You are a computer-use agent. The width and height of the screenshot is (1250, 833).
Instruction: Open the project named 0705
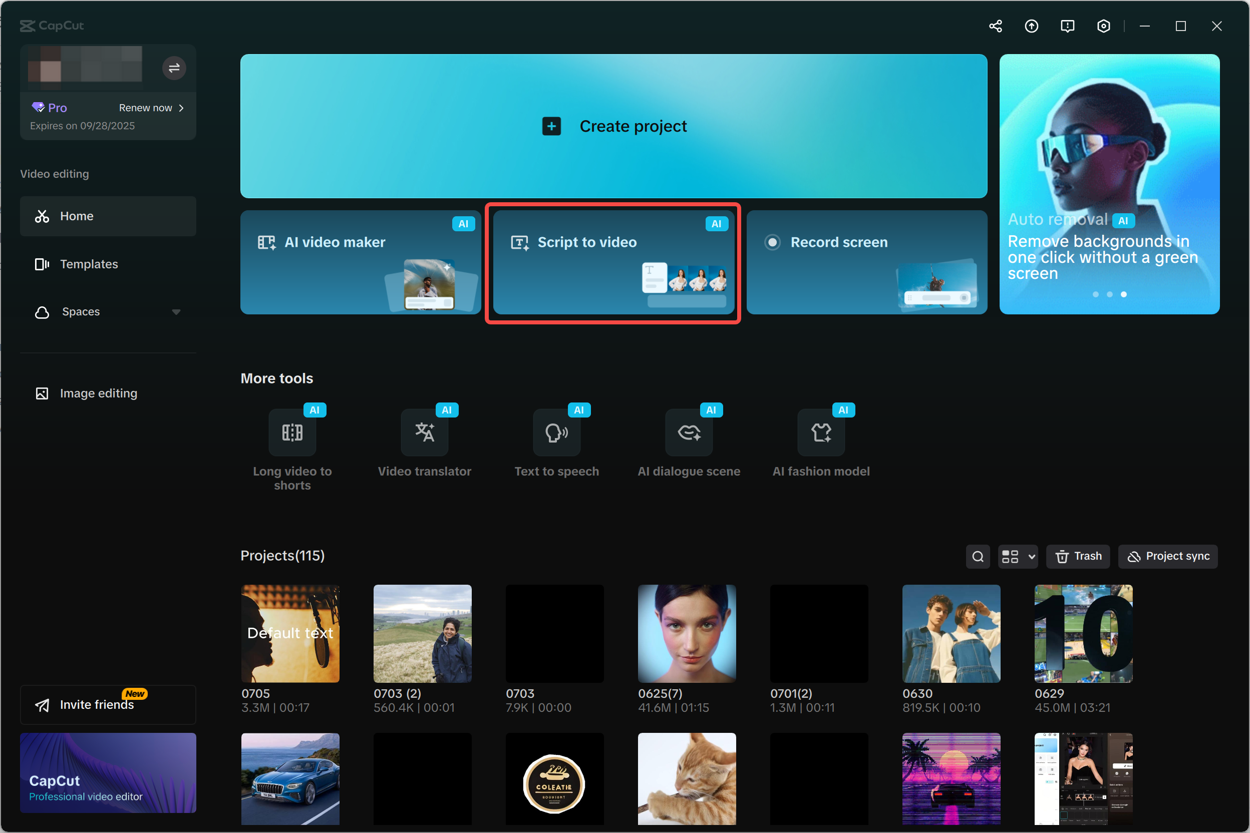tap(290, 634)
